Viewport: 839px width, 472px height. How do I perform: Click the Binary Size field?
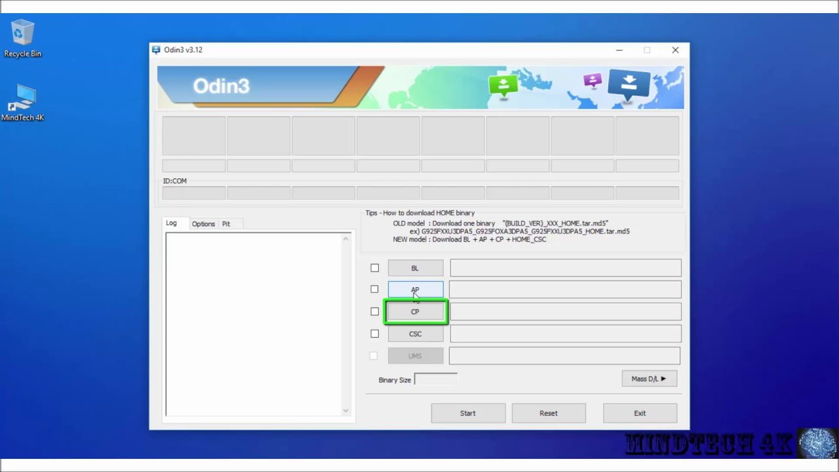point(436,379)
